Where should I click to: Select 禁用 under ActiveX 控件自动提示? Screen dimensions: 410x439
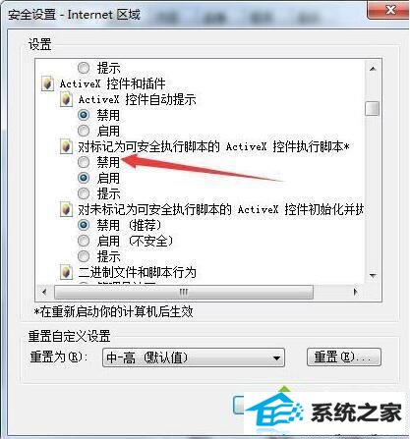(84, 115)
